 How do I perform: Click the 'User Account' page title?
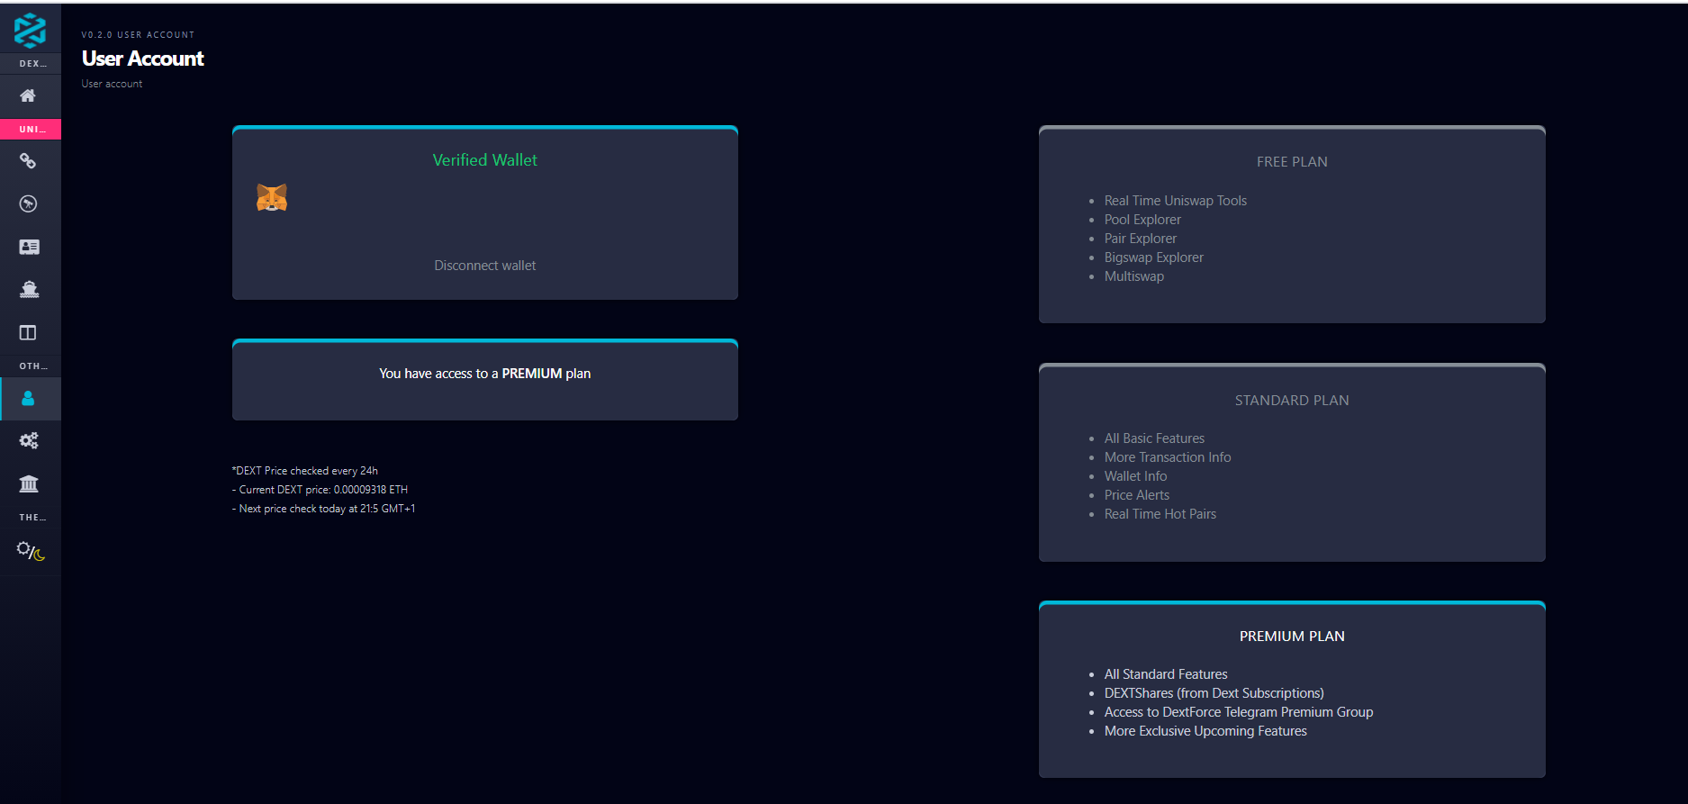(x=143, y=59)
